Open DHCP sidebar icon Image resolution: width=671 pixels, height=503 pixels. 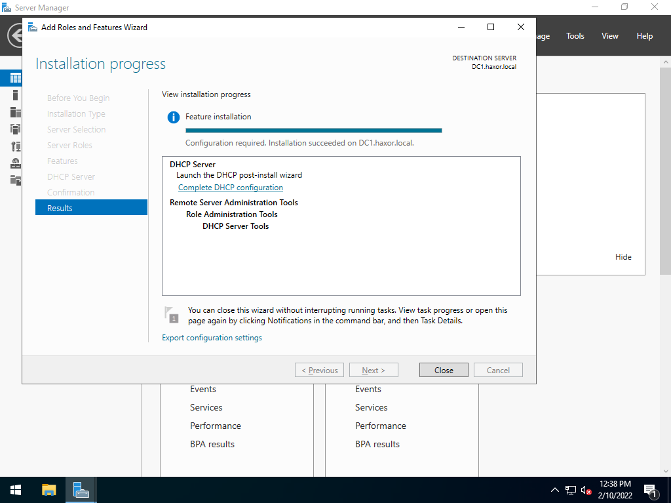coord(16,146)
